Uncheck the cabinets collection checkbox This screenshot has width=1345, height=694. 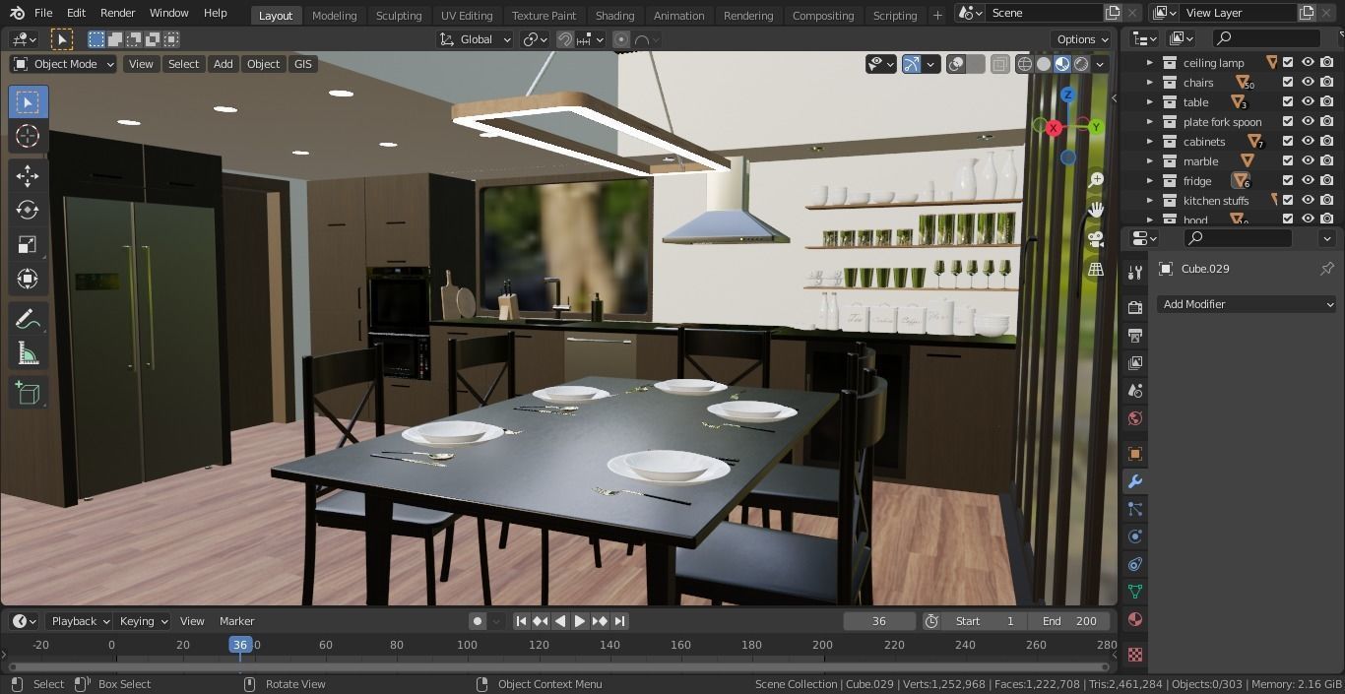click(x=1288, y=141)
